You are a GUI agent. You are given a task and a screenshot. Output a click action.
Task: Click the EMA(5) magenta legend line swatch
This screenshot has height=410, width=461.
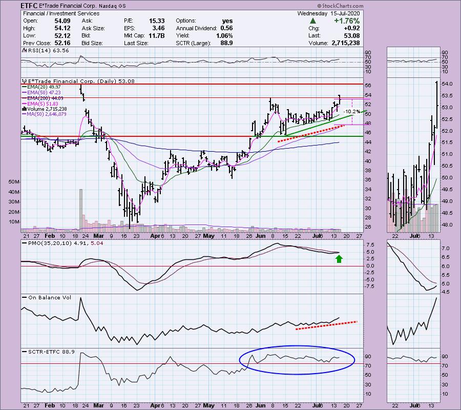point(24,104)
